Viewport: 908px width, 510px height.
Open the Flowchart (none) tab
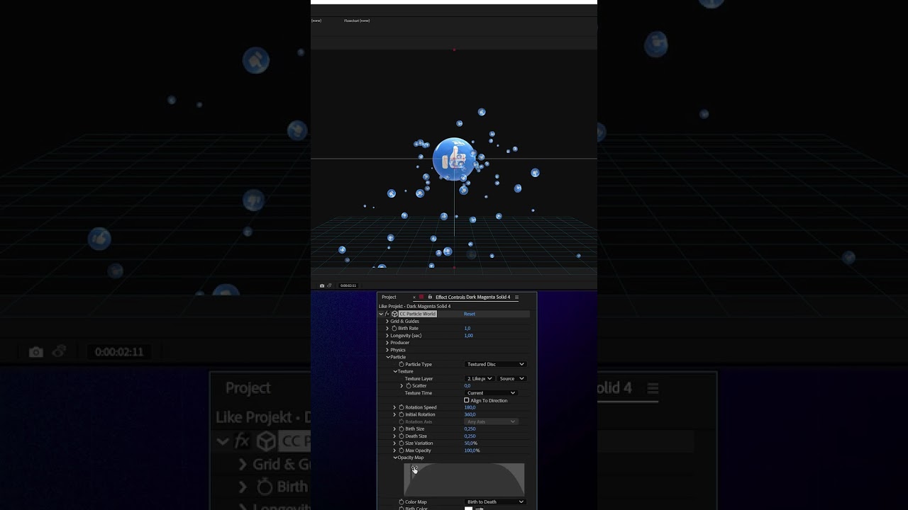(x=357, y=21)
